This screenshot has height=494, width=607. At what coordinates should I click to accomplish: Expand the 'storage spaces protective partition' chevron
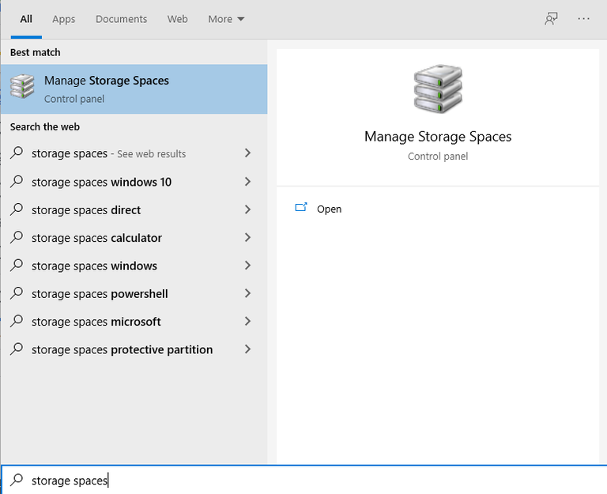coord(247,349)
